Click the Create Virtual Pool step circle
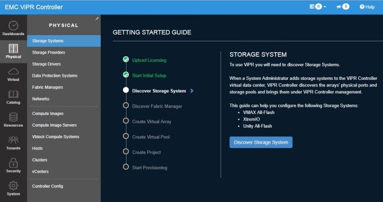 click(x=126, y=136)
